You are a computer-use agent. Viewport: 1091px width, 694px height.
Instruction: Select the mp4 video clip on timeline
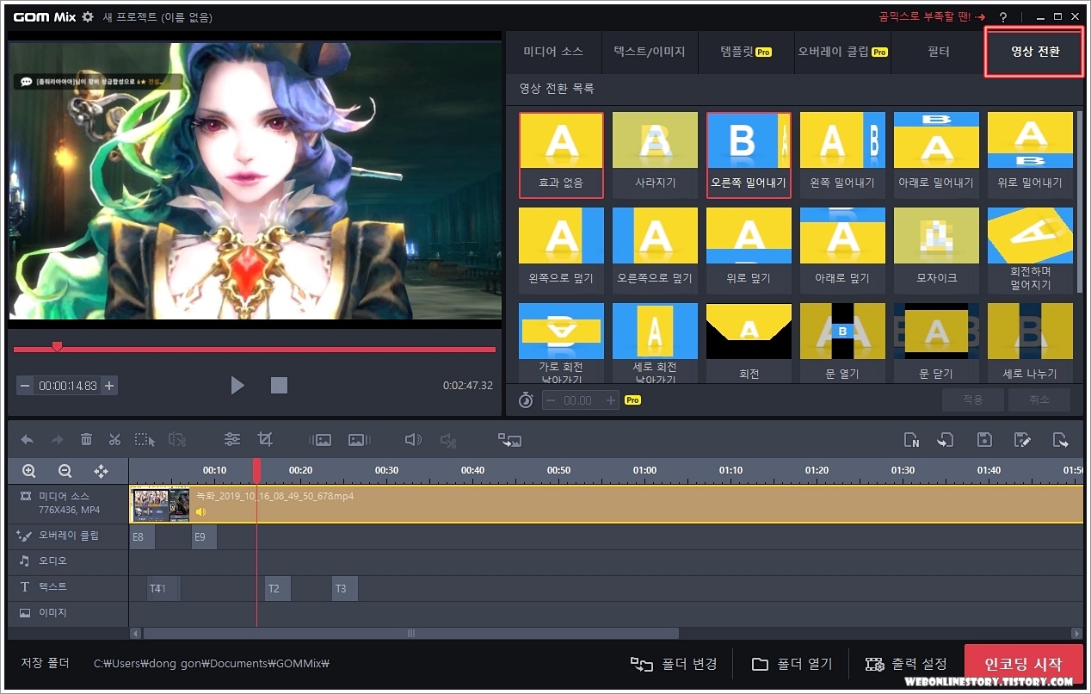click(606, 505)
